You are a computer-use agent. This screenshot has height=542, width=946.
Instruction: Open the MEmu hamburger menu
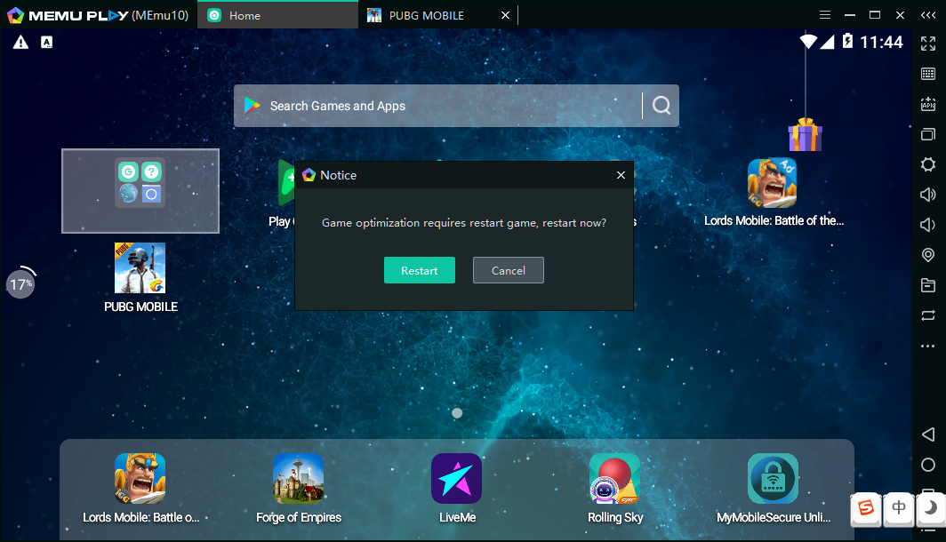pos(825,15)
